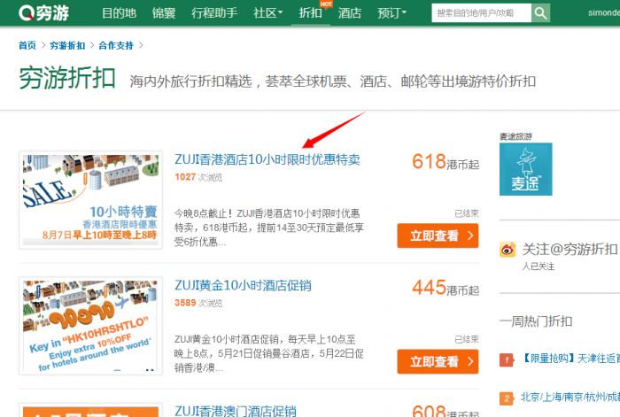Open ZUJI黄金10小时酒店促销 title link
This screenshot has width=620, height=417.
[243, 285]
